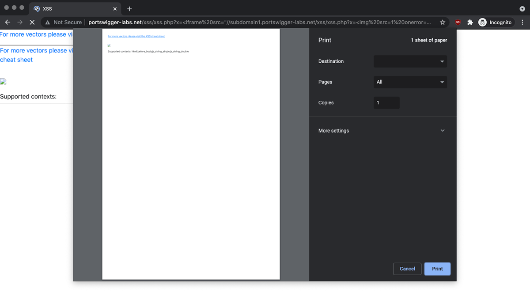Click the Copies number field
This screenshot has height=299, width=530.
click(386, 103)
